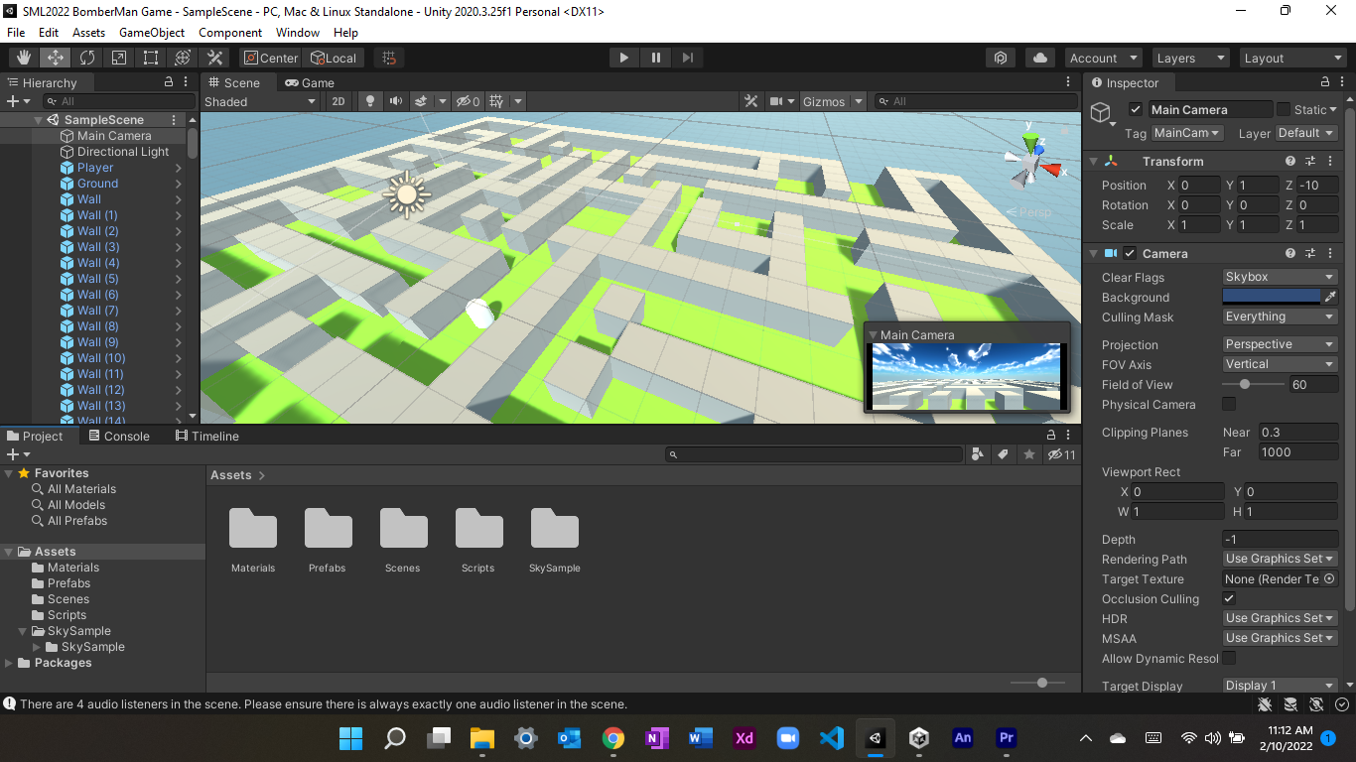This screenshot has height=762, width=1356.
Task: Select the Transform tool
Action: click(x=183, y=58)
